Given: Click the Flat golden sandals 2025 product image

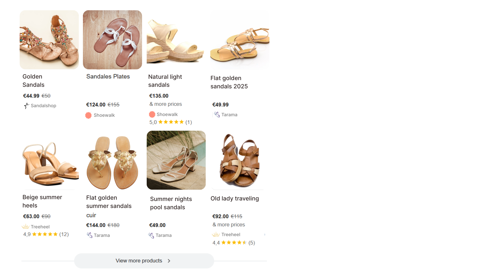Looking at the screenshot, I should pos(239,40).
